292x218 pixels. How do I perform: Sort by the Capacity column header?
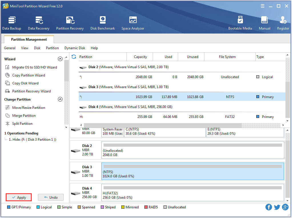point(140,57)
